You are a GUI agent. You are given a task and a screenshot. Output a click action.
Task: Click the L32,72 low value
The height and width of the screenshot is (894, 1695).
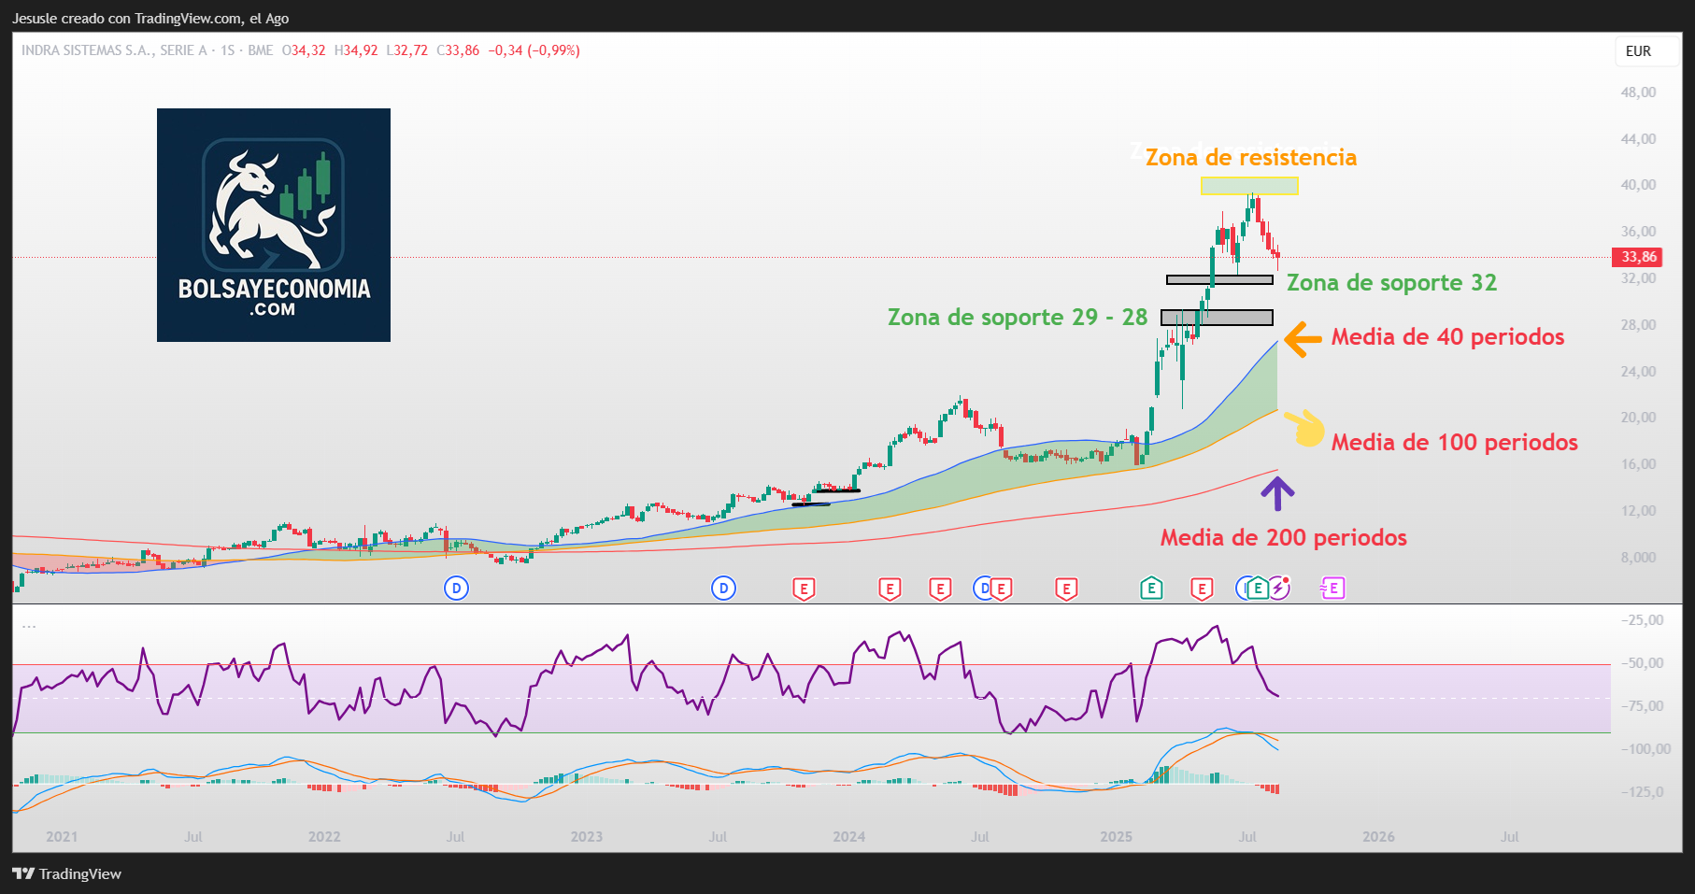click(406, 50)
